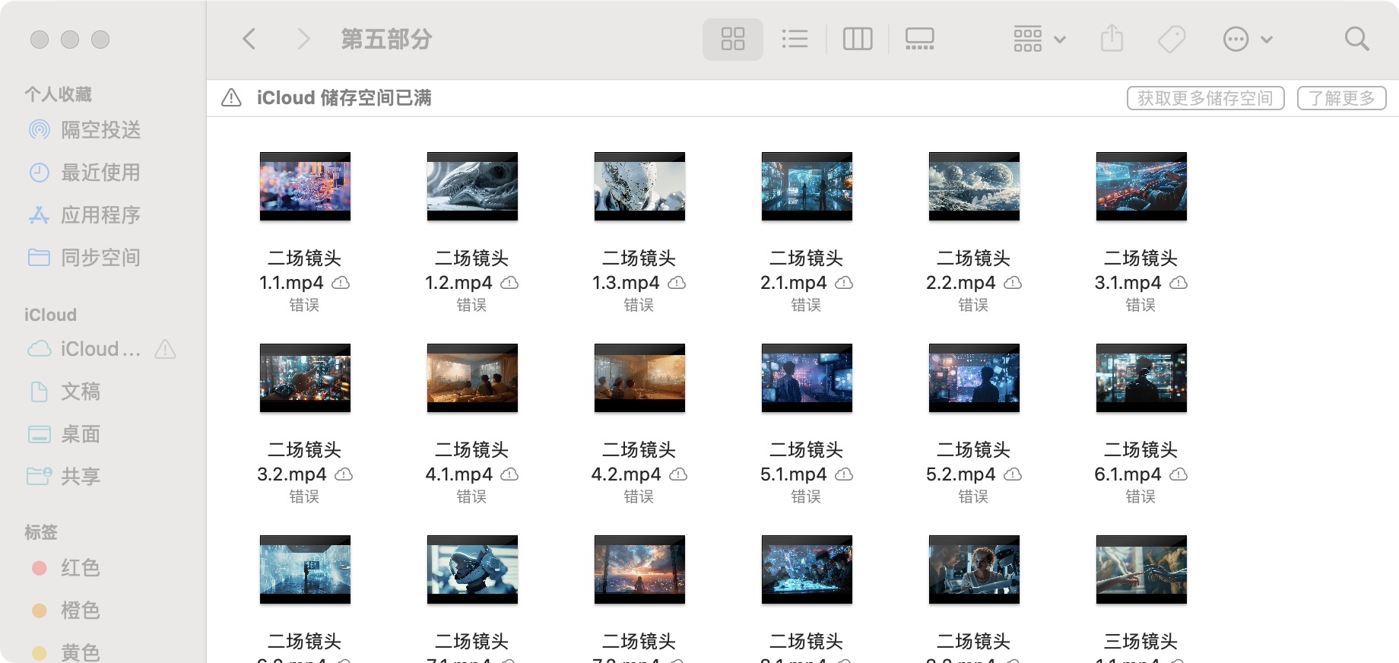Viewport: 1399px width, 663px height.
Task: Select thumbnail of 二场镜头2.1.mp4
Action: coord(807,186)
